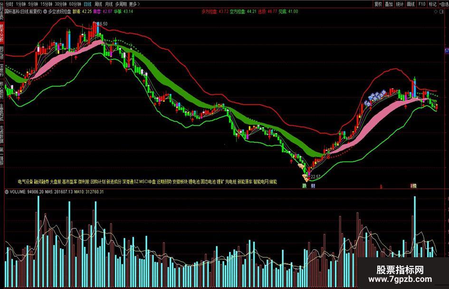Open the 多周期 multi-period view
Image resolution: width=449 pixels, height=289 pixels.
pyautogui.click(x=121, y=4)
